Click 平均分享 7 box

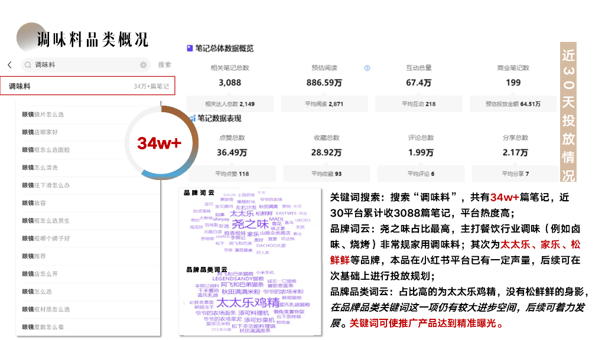[x=515, y=174]
